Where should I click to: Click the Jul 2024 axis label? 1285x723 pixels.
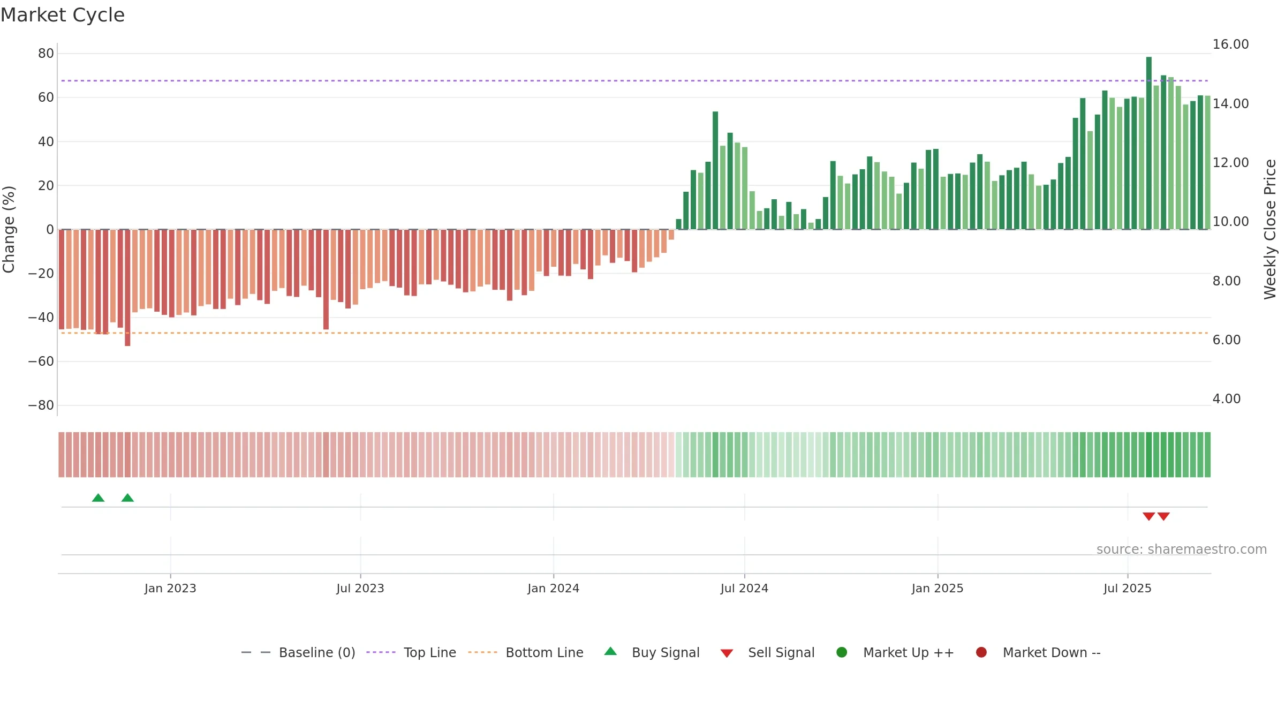click(744, 588)
